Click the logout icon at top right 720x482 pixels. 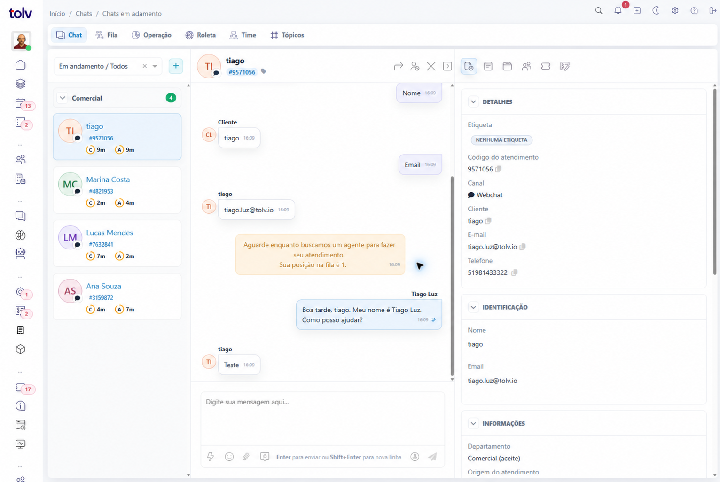coord(712,10)
